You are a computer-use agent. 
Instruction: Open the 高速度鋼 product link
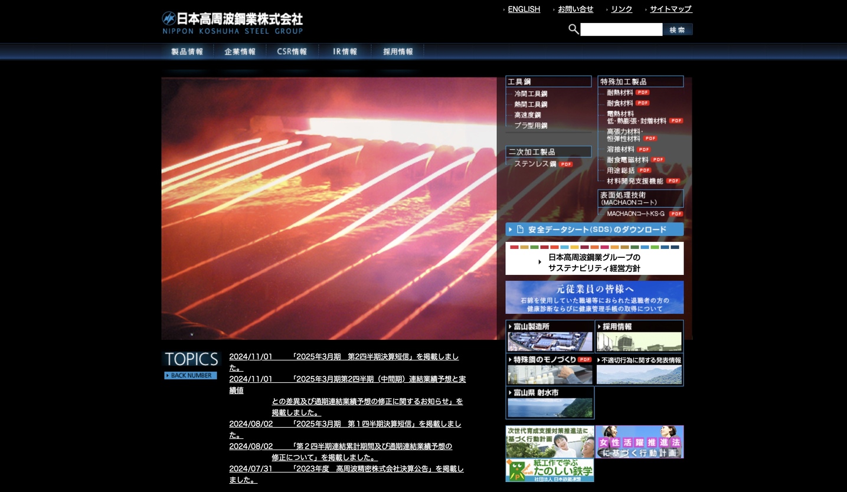pos(527,115)
